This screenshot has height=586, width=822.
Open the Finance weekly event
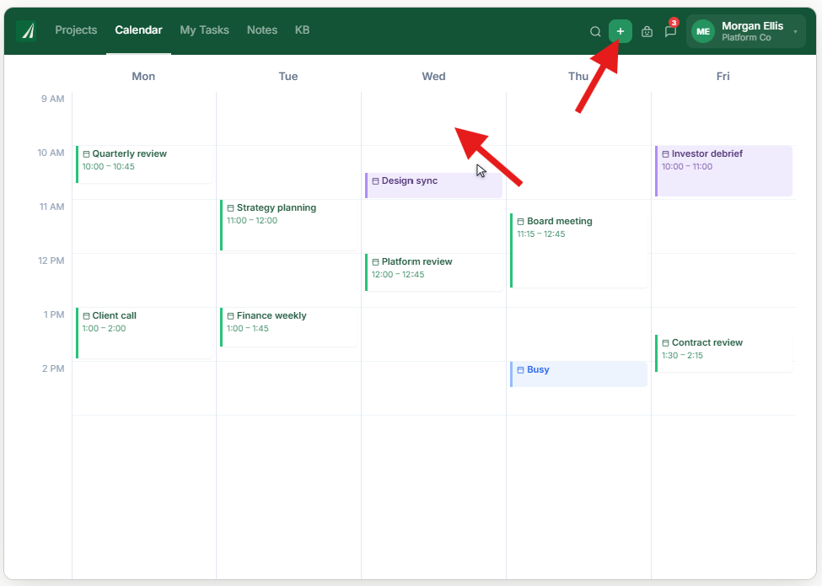point(289,327)
